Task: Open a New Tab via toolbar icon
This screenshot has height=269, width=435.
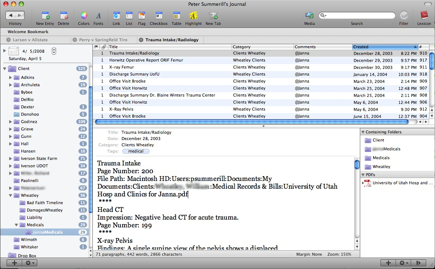Action: pos(213,15)
